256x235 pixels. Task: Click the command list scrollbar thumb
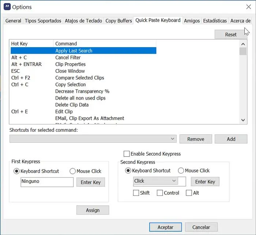243,51
